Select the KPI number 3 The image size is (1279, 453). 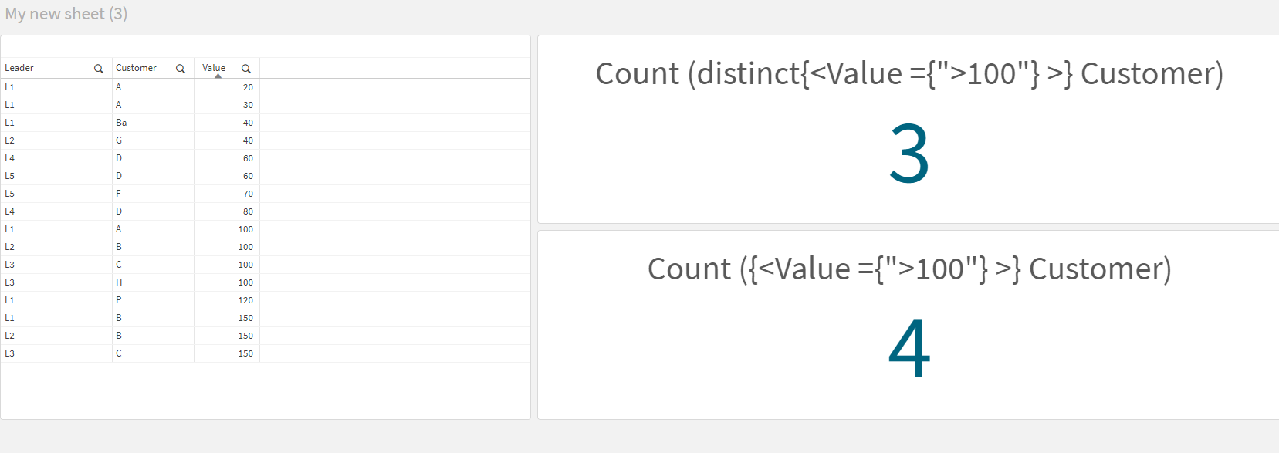pyautogui.click(x=909, y=154)
